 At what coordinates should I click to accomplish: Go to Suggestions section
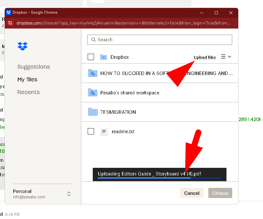34,67
